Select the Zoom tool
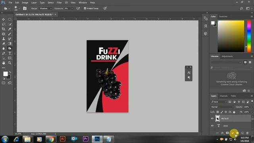 [10, 63]
